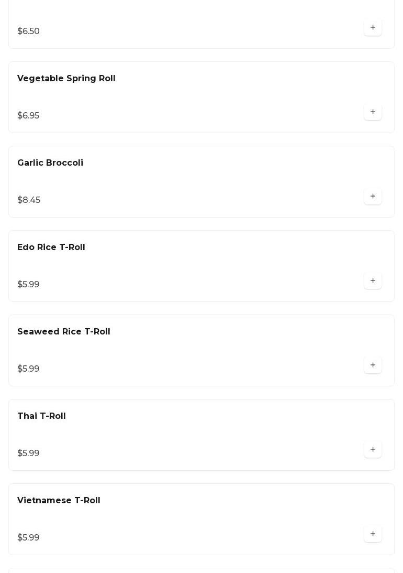The image size is (403, 573).
Task: Add Garlic Broccoli with plus icon
Action: 373,196
